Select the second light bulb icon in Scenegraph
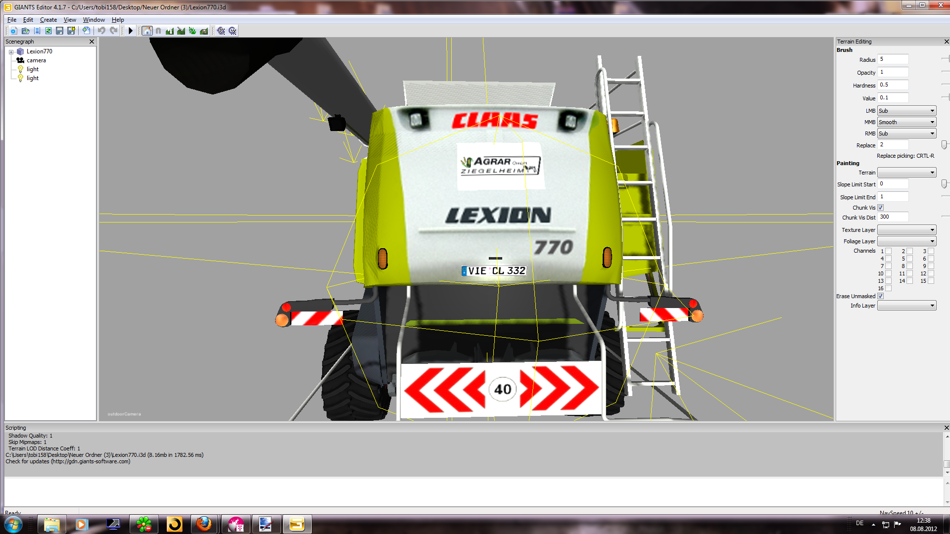 coord(20,78)
